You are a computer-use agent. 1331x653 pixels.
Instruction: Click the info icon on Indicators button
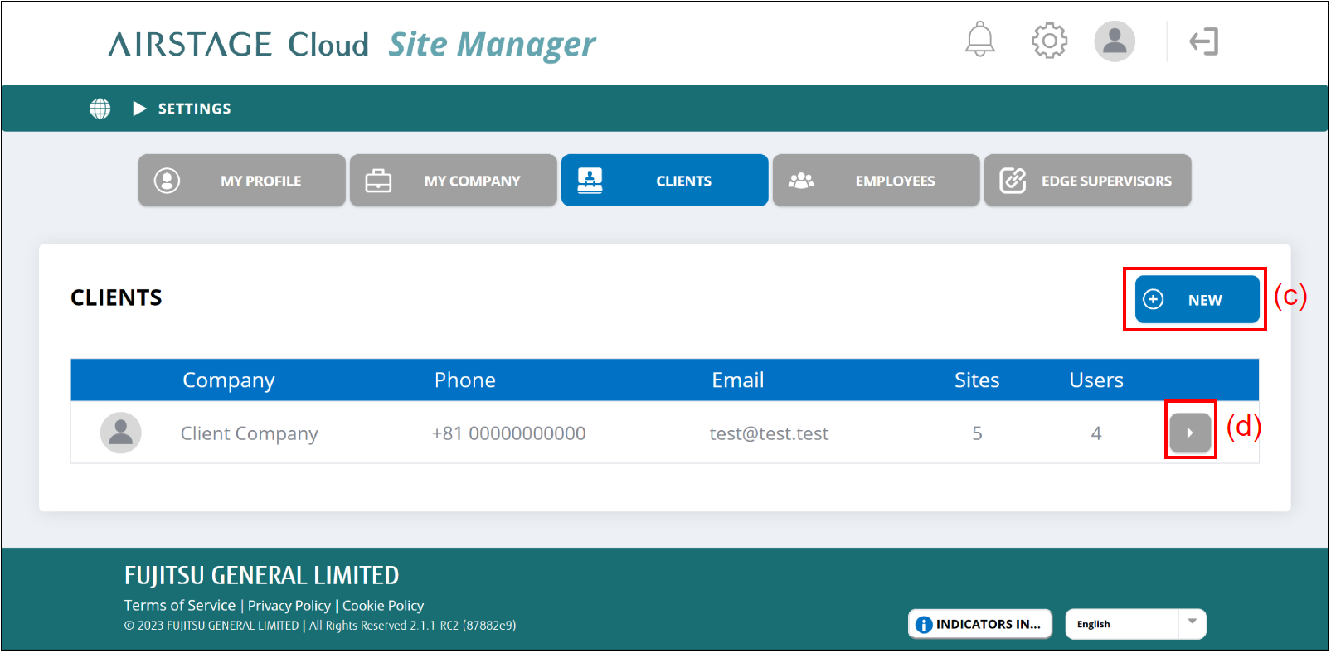[924, 625]
